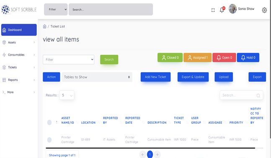Toggle select-all checkbox in table header
This screenshot has height=158, width=271.
point(49,122)
